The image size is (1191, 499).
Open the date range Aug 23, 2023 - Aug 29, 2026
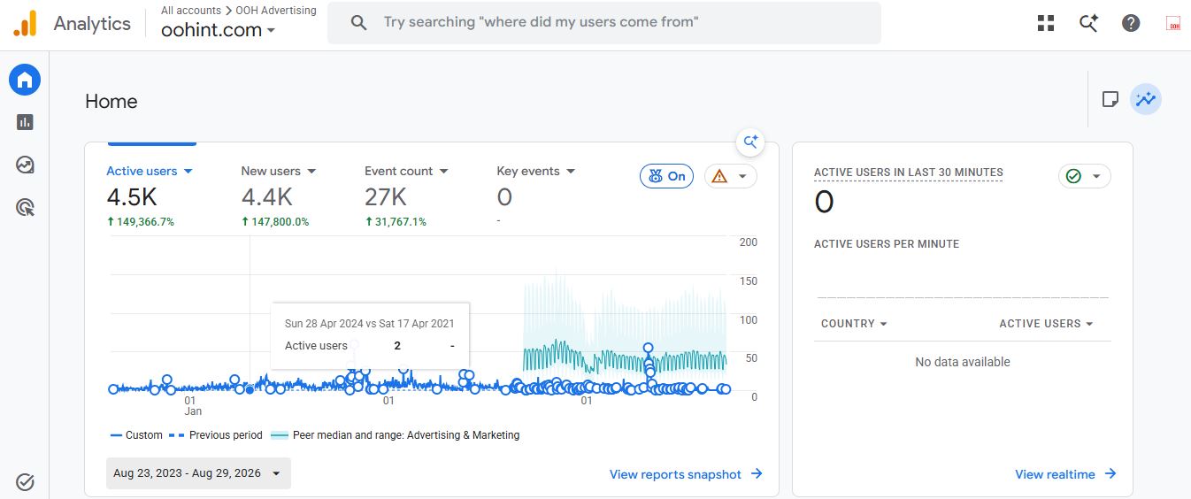coord(198,473)
